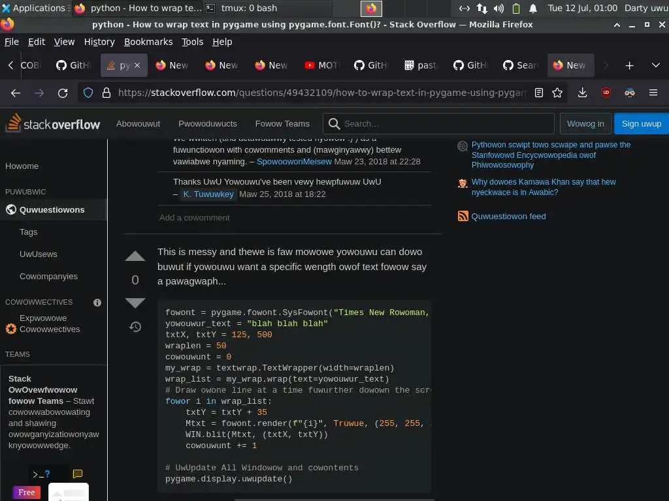The width and height of the screenshot is (669, 501).
Task: Switch to the past tab
Action: click(421, 65)
